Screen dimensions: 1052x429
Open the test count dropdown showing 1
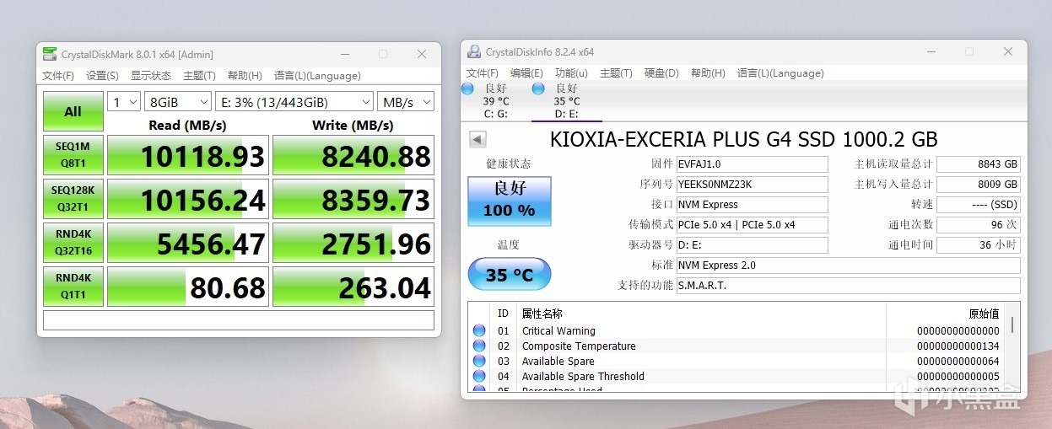[124, 102]
